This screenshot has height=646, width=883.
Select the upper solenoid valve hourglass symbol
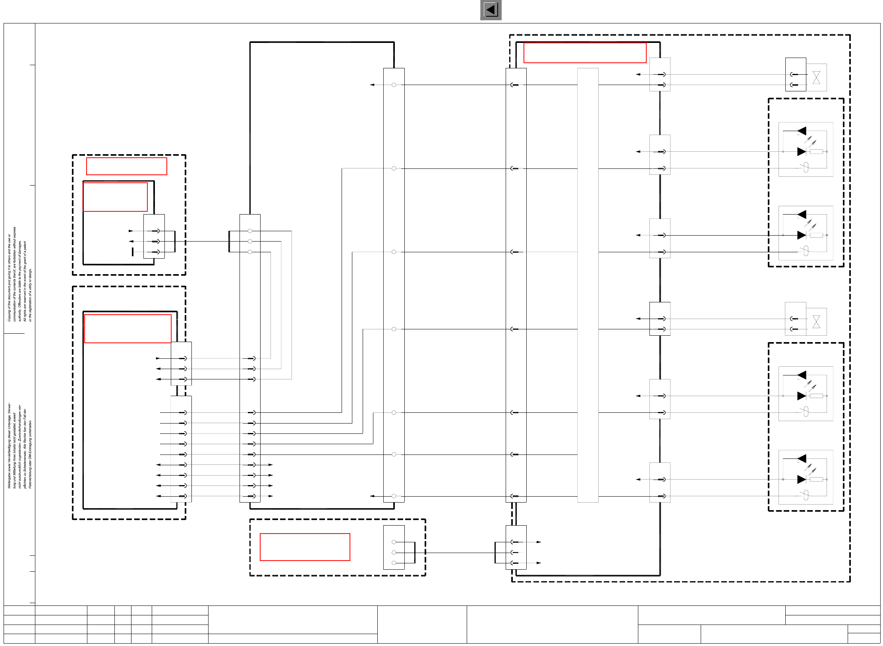(816, 77)
